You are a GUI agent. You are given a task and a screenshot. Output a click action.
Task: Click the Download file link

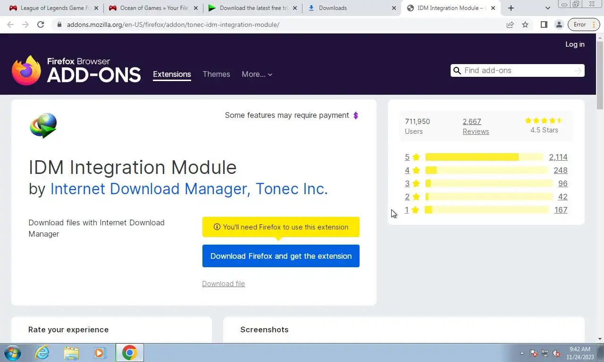point(223,284)
